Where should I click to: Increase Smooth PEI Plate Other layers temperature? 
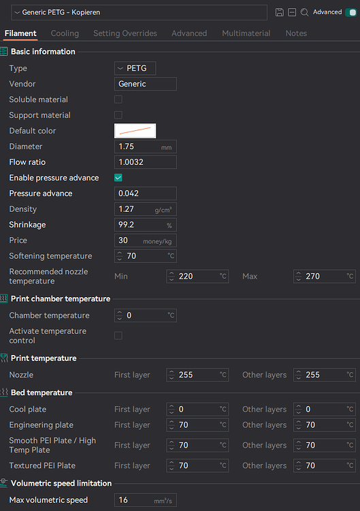pos(299,442)
